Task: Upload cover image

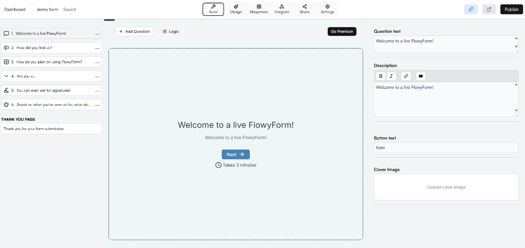Action: [446, 187]
